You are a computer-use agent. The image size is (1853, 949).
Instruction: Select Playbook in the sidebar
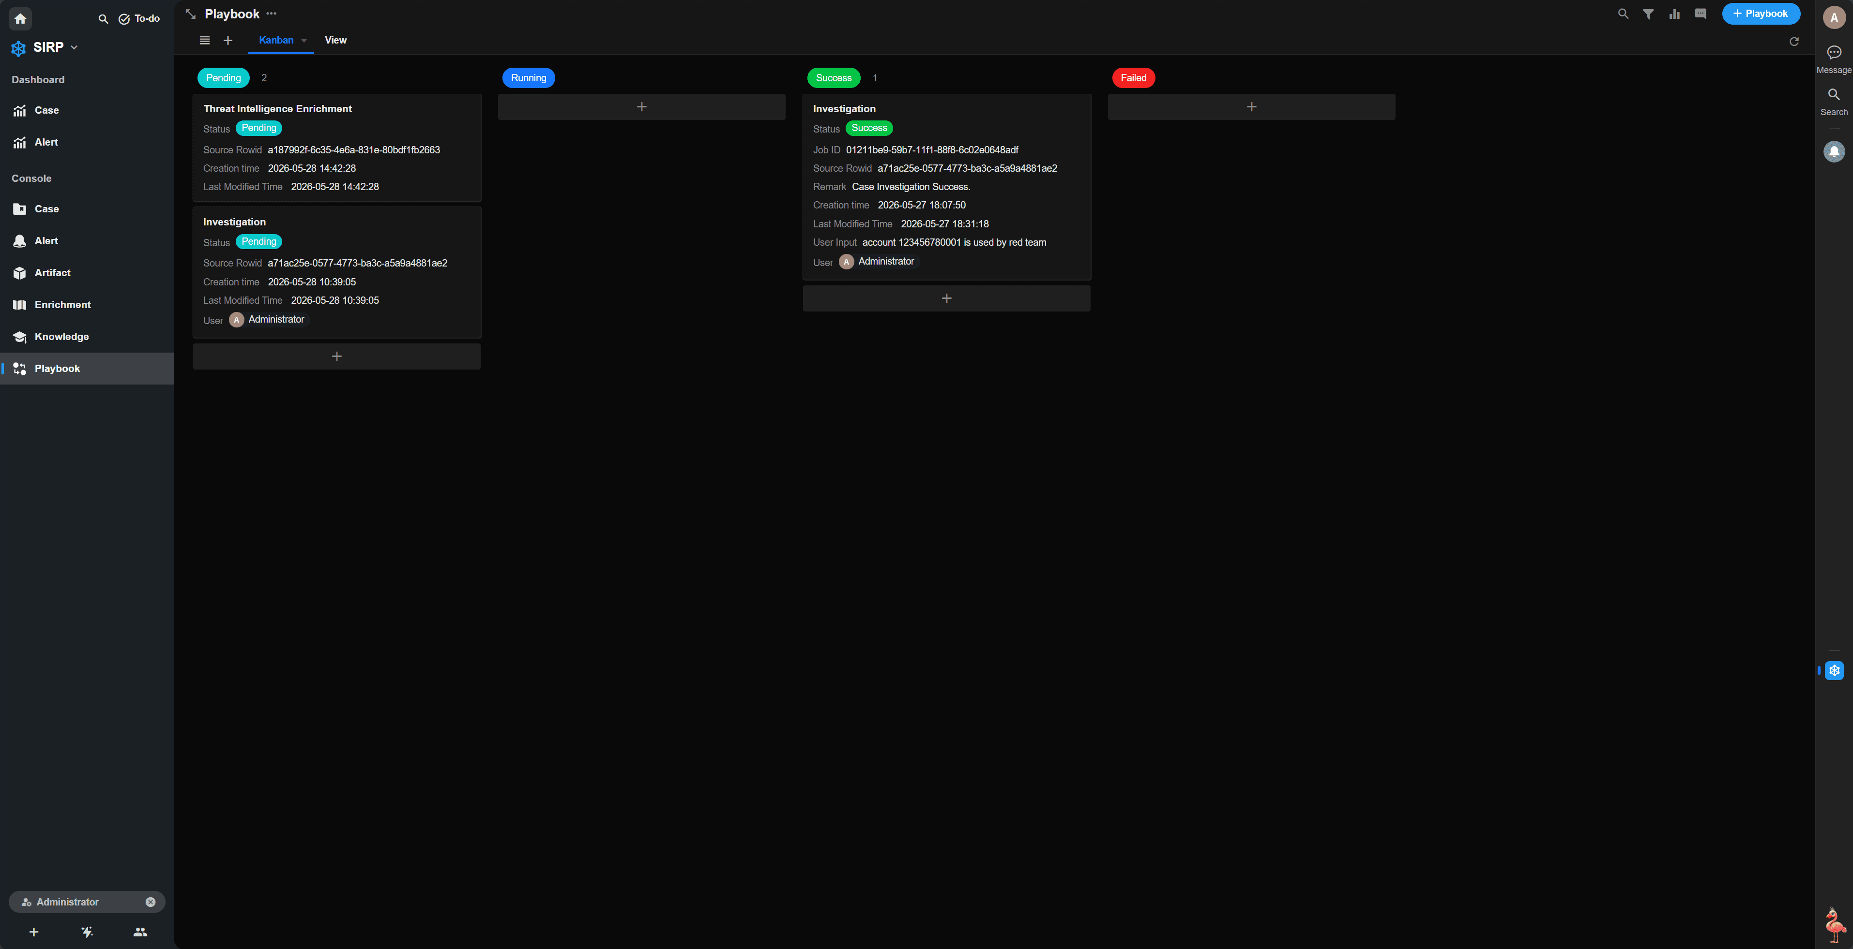pos(87,369)
